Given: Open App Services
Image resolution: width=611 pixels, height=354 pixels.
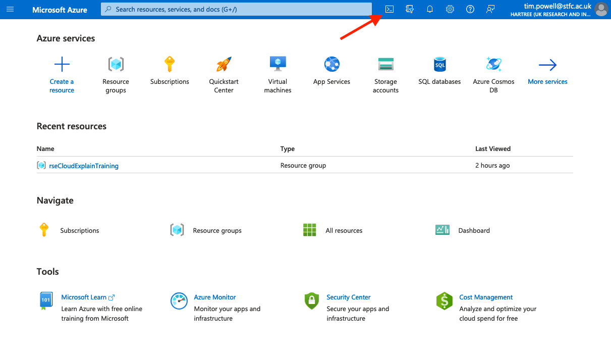Looking at the screenshot, I should (x=331, y=71).
